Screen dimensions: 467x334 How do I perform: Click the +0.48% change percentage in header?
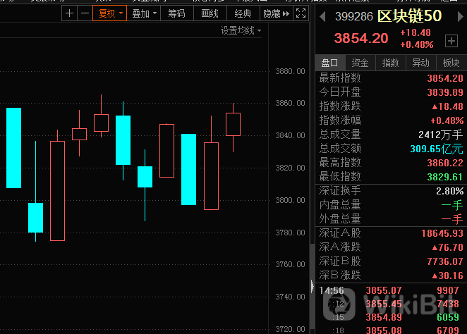(x=417, y=44)
